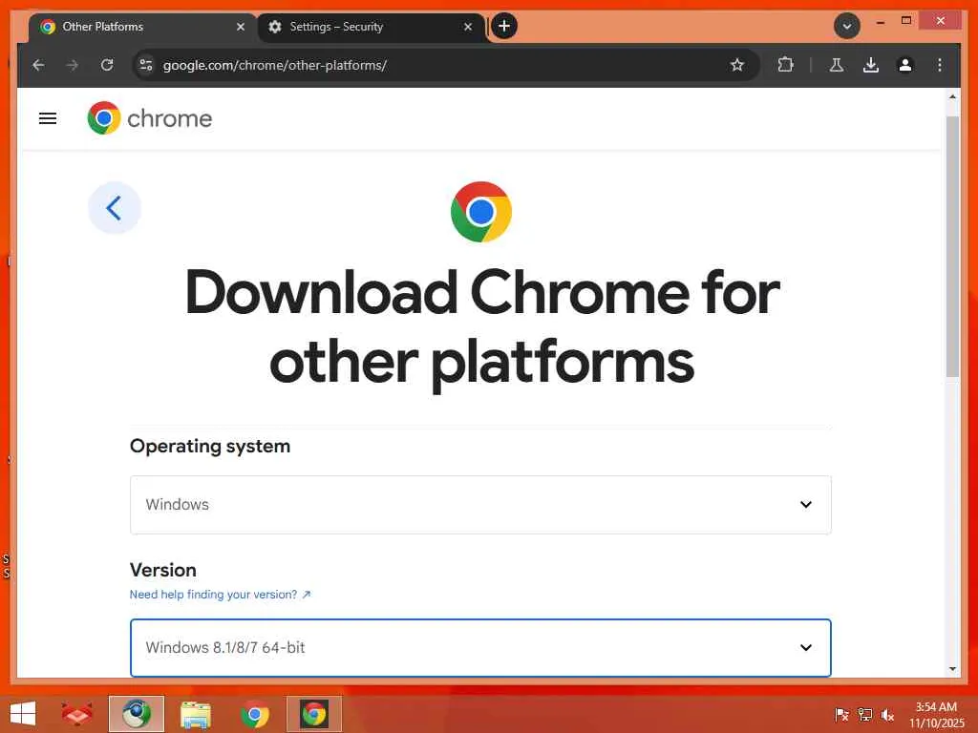
Task: Open the File Explorer taskbar icon
Action: click(x=196, y=714)
